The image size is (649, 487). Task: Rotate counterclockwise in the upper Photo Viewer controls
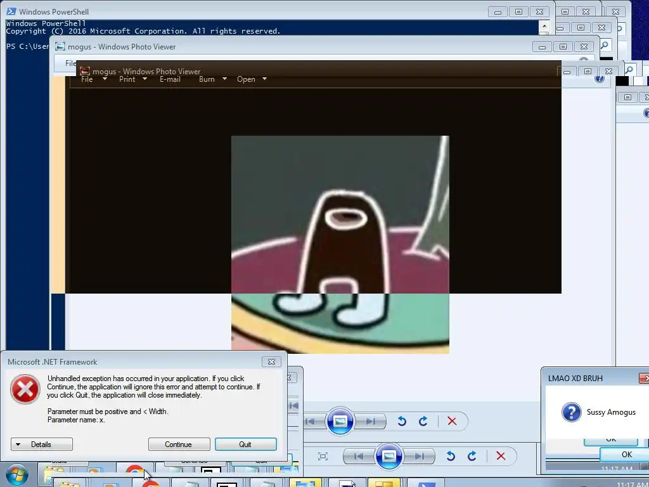pos(401,422)
